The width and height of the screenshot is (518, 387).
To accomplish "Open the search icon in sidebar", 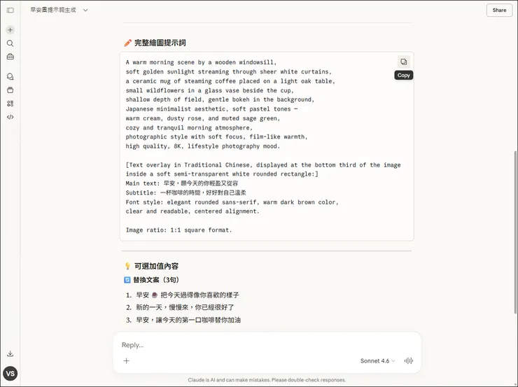I will coord(10,43).
